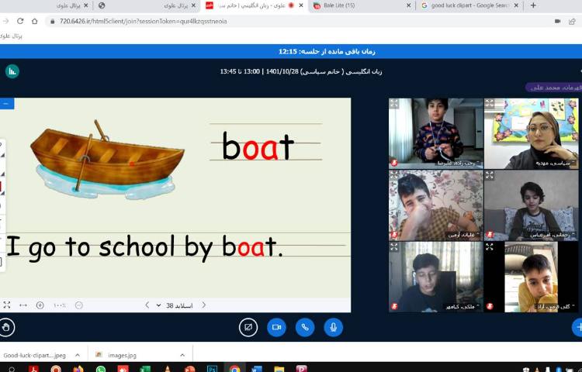Leave audio using the phone button

coord(305,327)
